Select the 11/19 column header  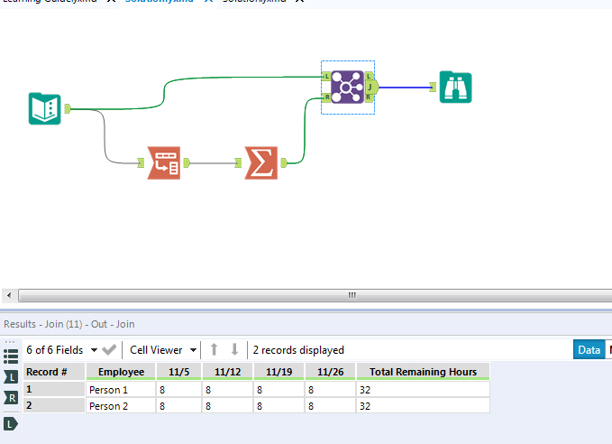click(279, 372)
